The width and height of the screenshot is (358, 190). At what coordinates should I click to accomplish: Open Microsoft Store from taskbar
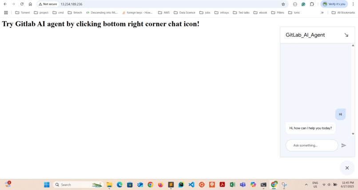click(130, 185)
